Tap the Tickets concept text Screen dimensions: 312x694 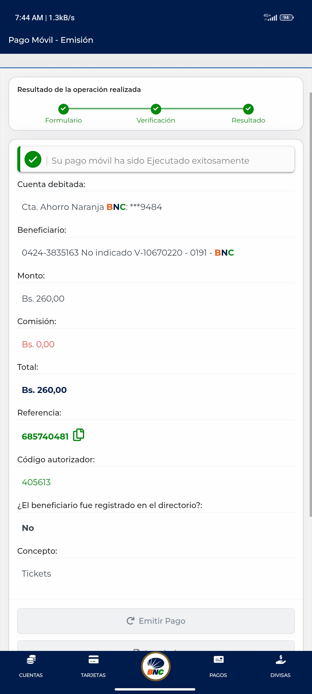36,574
